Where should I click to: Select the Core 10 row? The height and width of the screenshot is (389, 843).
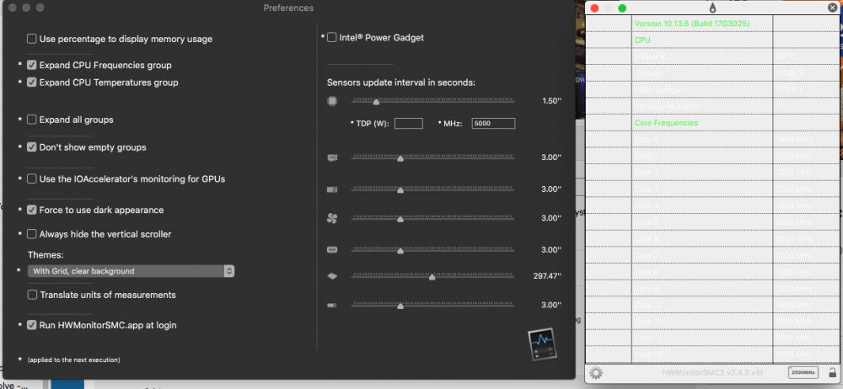point(711,305)
